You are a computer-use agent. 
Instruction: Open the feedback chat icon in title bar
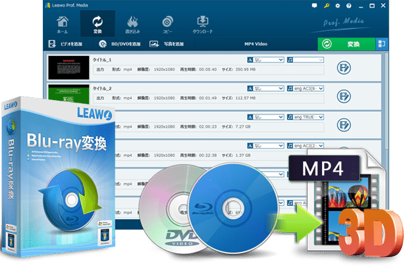click(x=314, y=5)
